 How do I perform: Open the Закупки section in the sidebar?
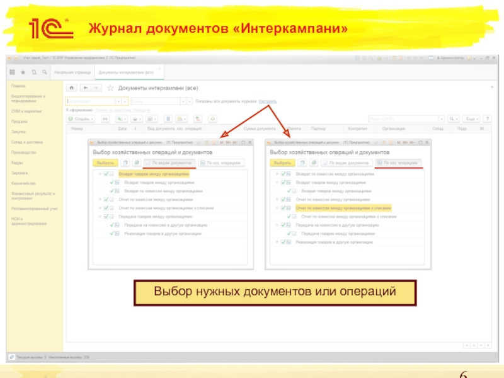point(18,132)
